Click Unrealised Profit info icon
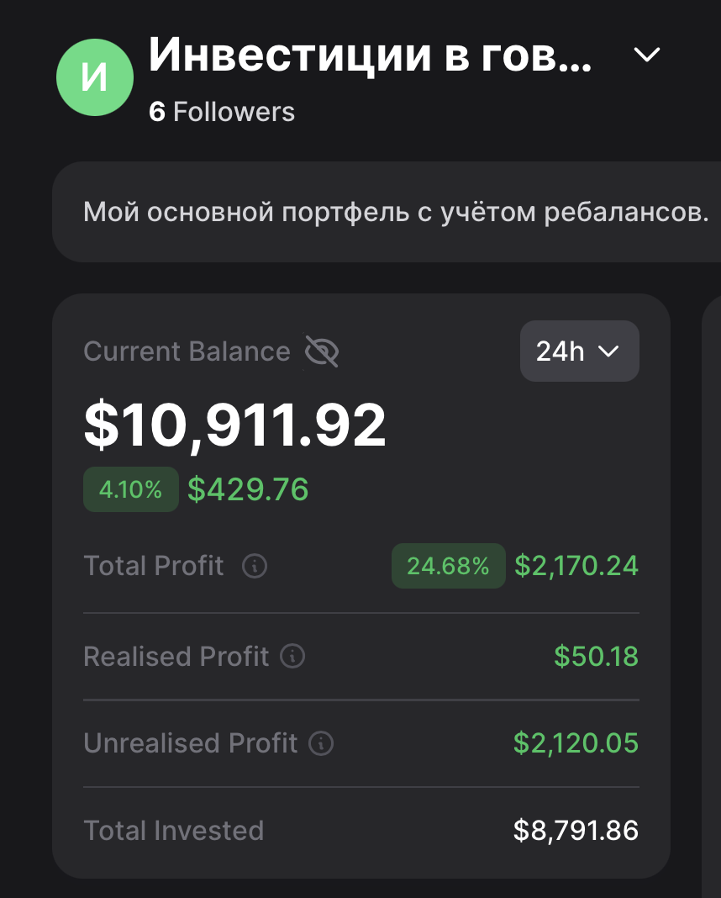This screenshot has width=721, height=898. click(x=321, y=743)
